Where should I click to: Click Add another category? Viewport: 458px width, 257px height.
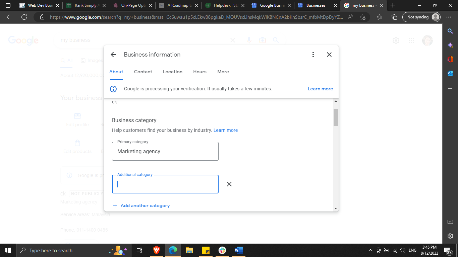(145, 205)
